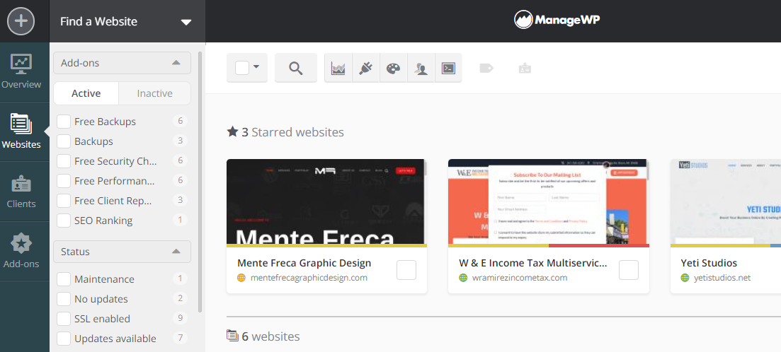Click the 3 Starred websites heading

click(292, 131)
